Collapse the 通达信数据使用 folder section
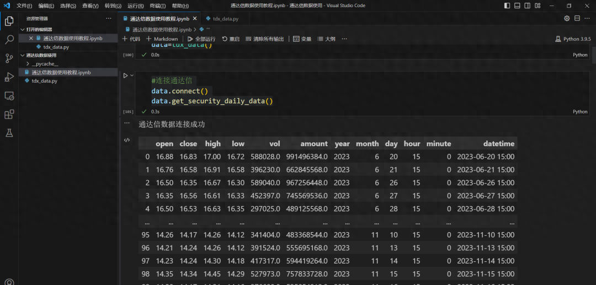 (x=41, y=56)
